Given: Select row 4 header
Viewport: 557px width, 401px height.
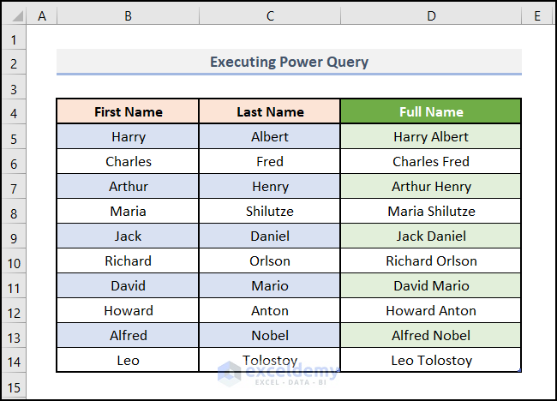Looking at the screenshot, I should point(14,111).
